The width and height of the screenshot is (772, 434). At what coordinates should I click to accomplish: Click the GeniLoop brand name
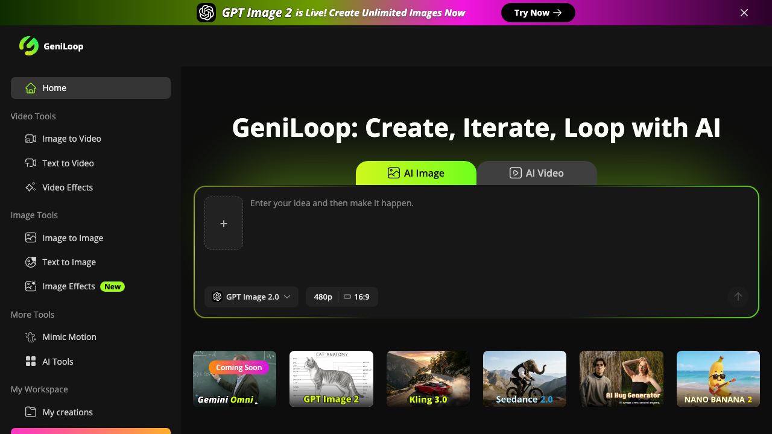click(63, 46)
